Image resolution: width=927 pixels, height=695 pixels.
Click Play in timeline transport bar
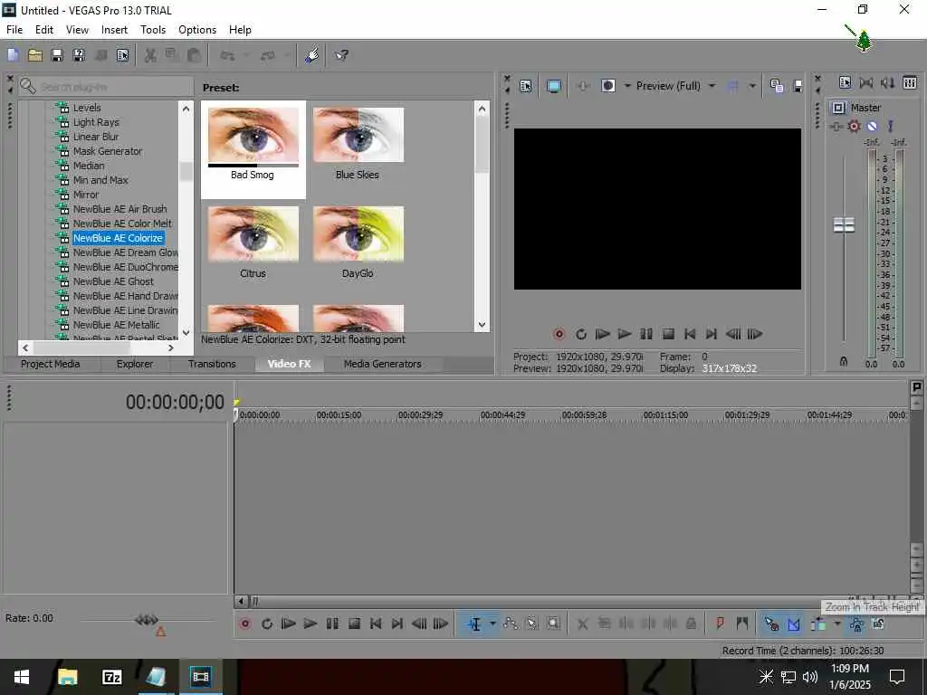coord(310,624)
